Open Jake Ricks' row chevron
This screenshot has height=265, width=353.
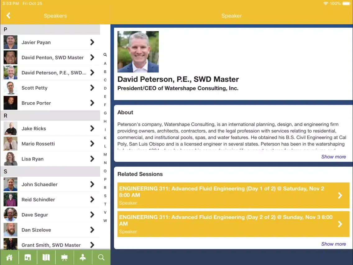click(92, 128)
